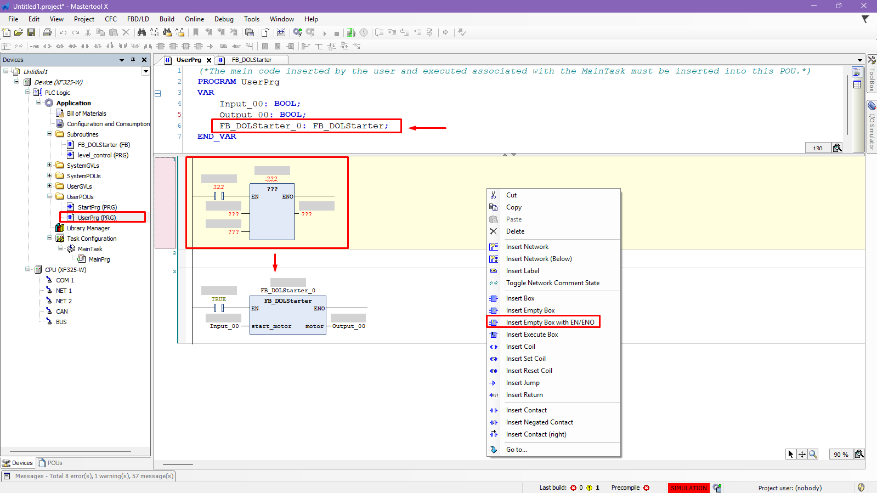The image size is (877, 493).
Task: Toggle the VAR declaration fold marker
Action: pyautogui.click(x=158, y=93)
